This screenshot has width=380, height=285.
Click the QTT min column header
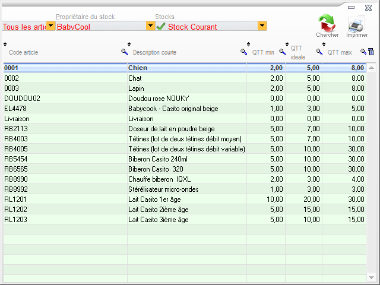coord(263,53)
